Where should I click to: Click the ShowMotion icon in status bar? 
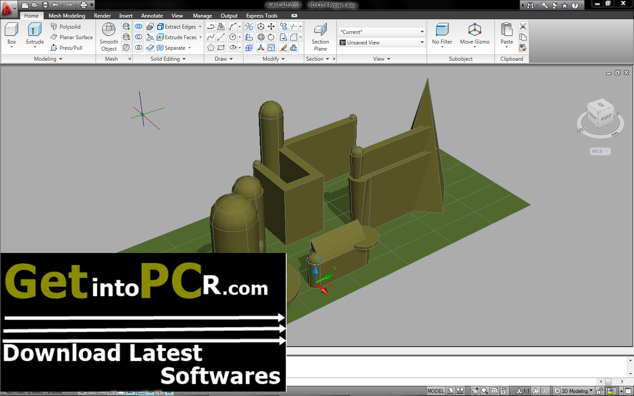504,391
